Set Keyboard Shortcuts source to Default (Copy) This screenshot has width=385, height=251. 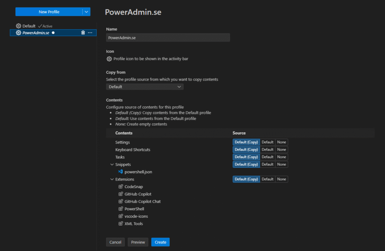click(246, 149)
